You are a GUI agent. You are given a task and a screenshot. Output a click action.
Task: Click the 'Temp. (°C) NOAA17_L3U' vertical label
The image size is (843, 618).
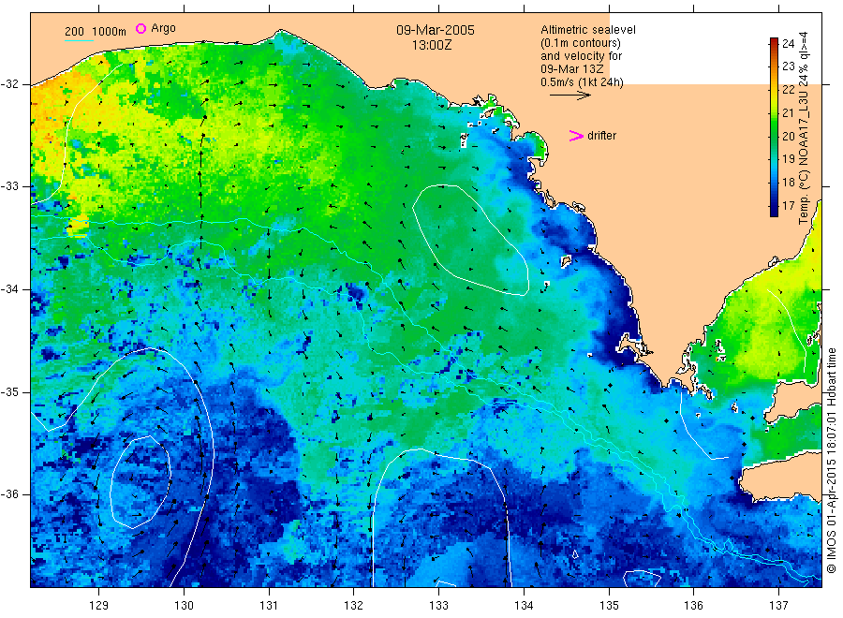pyautogui.click(x=804, y=157)
